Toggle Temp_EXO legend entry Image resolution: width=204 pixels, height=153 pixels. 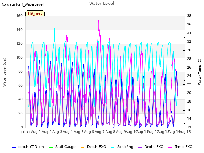(x=180, y=147)
